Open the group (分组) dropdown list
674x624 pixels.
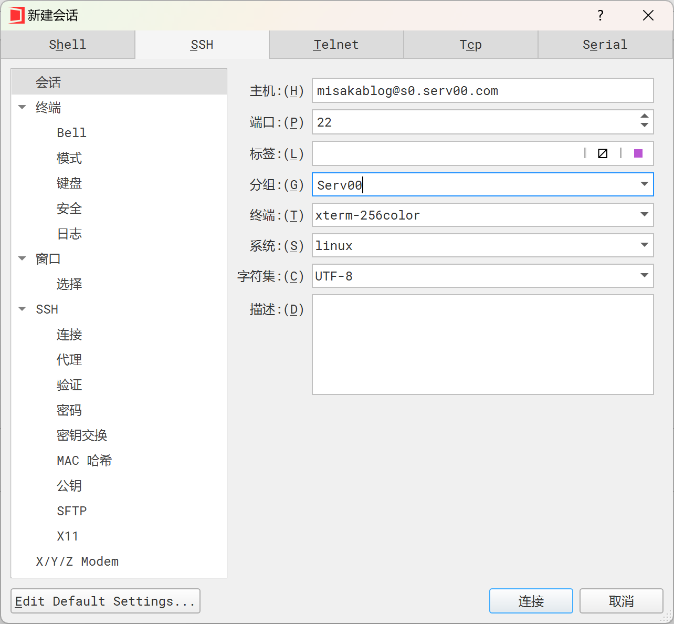[x=644, y=184]
